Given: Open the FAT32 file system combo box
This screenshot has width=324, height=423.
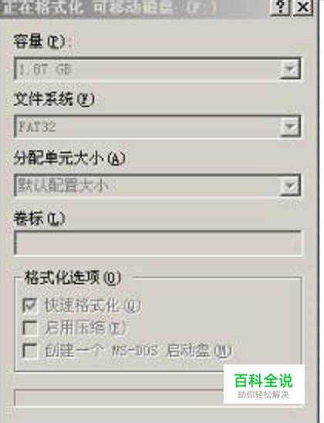Looking at the screenshot, I should click(157, 127).
